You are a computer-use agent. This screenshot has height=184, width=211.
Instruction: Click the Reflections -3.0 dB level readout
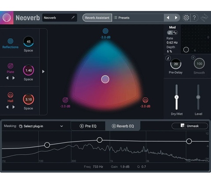tap(105, 37)
